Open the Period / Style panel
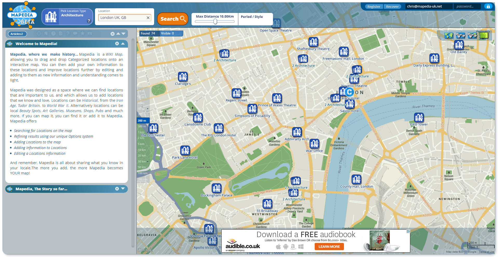 click(252, 17)
